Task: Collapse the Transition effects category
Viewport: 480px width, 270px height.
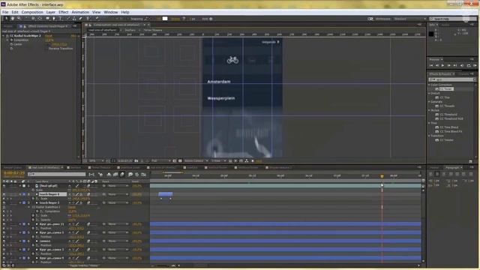Action: [429, 136]
